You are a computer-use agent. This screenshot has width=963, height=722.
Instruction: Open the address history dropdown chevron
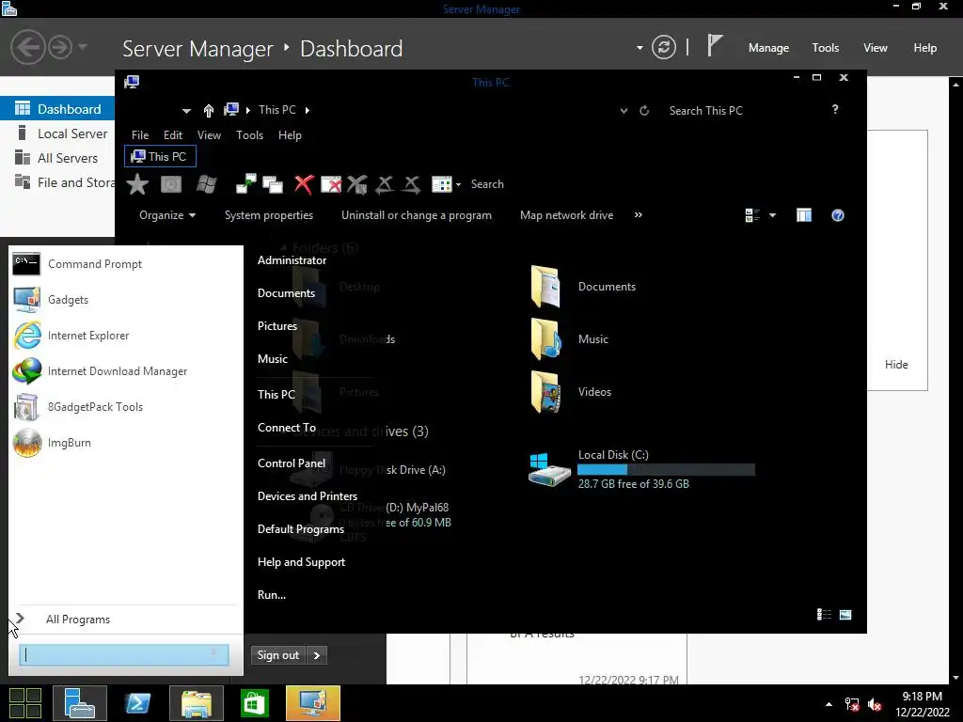[624, 111]
